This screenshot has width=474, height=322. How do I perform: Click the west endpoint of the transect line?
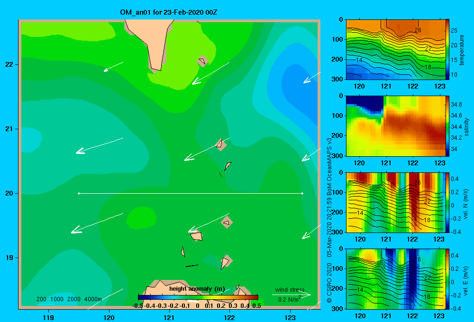(79, 193)
